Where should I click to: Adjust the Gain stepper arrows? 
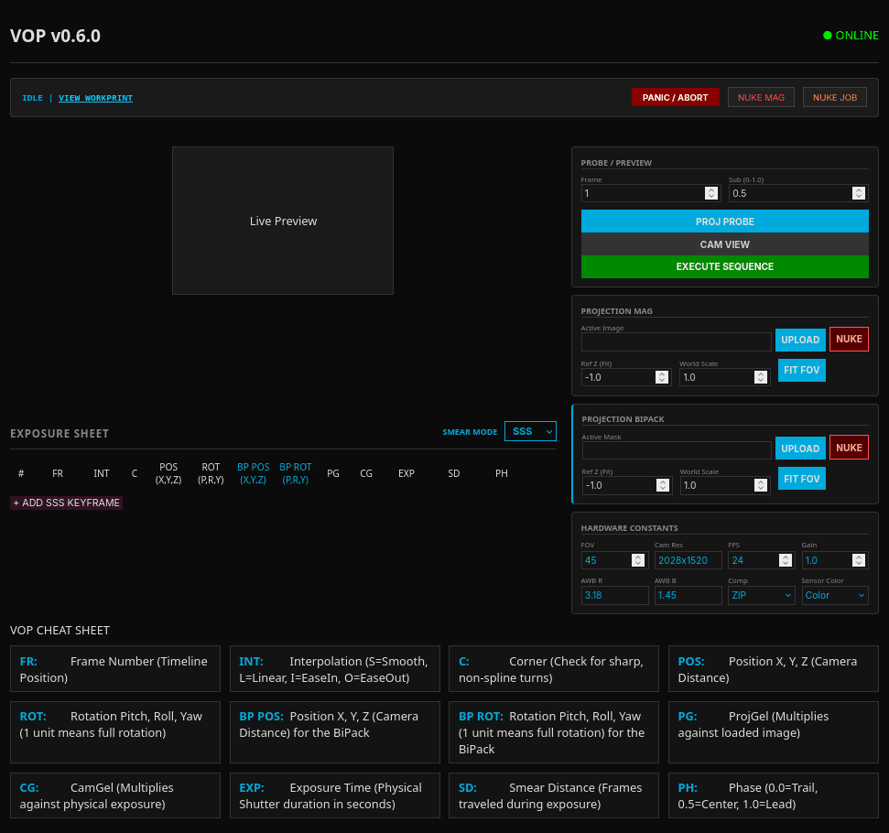[x=859, y=560]
